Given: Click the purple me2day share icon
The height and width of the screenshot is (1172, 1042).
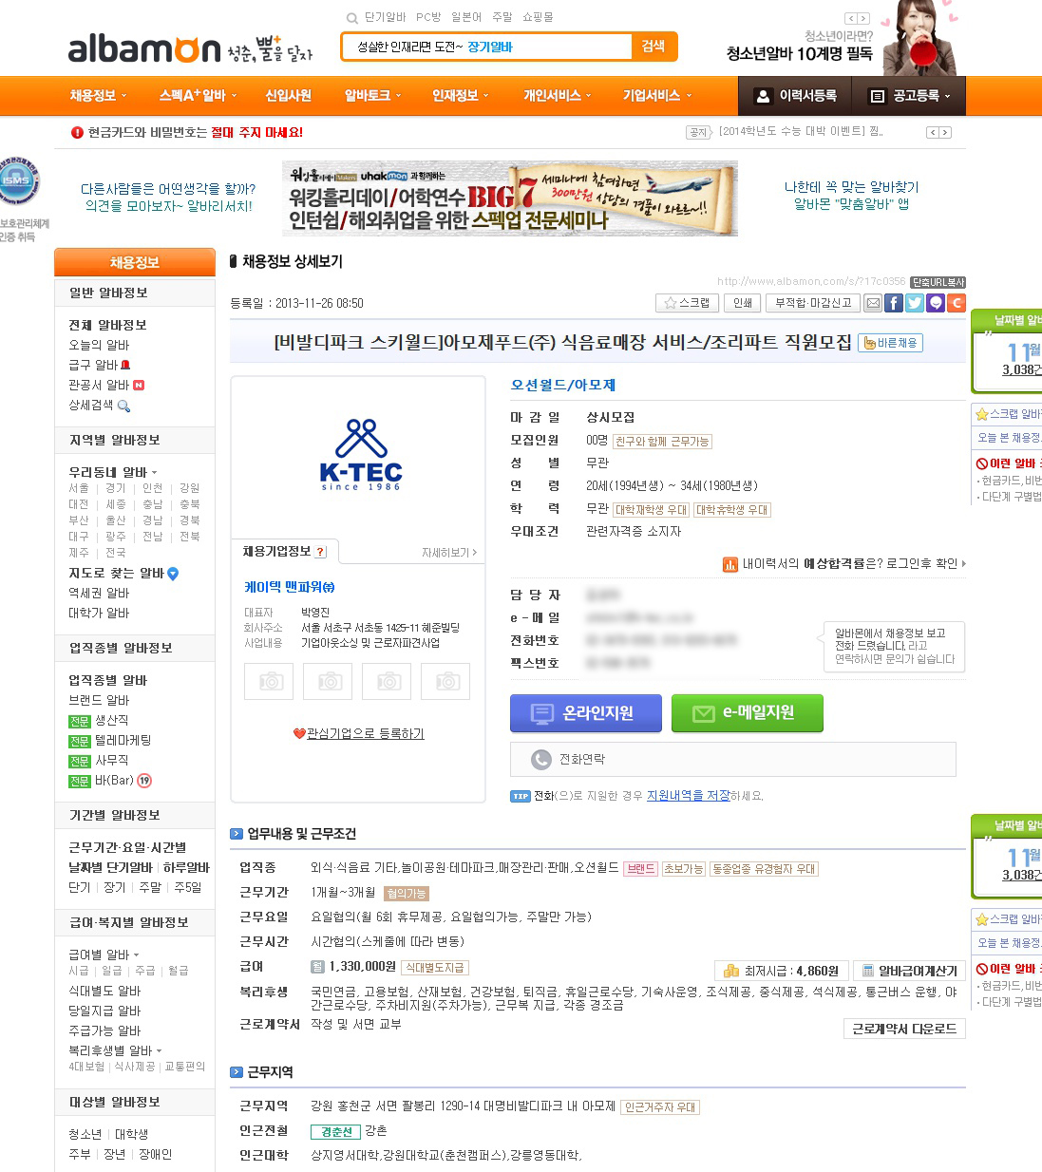Looking at the screenshot, I should pyautogui.click(x=936, y=303).
